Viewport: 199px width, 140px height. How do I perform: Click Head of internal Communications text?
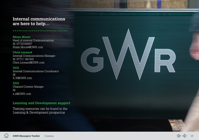click(33, 40)
